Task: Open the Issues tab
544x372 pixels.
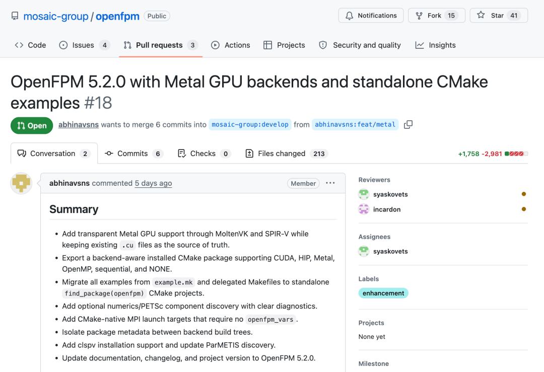Action: coord(84,45)
